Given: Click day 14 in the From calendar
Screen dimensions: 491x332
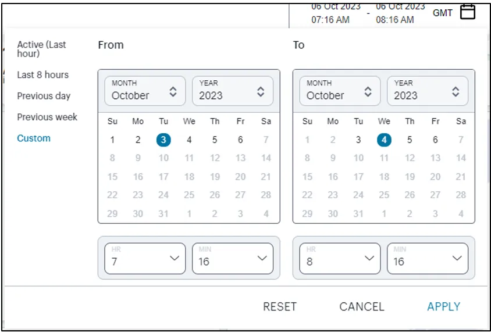Looking at the screenshot, I should tap(266, 158).
